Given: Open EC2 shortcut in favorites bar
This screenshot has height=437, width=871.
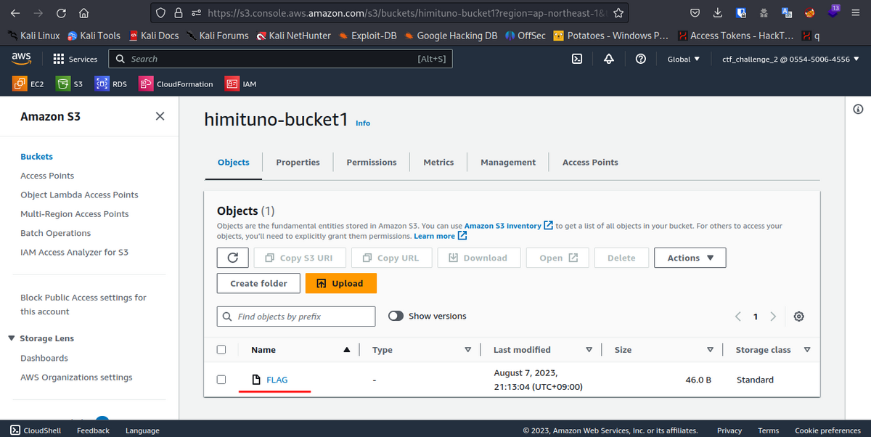Looking at the screenshot, I should pyautogui.click(x=28, y=83).
